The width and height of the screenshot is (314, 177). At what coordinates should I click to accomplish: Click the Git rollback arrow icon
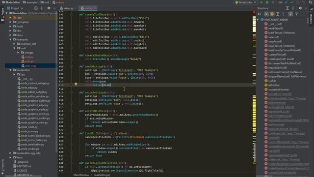(x=304, y=2)
